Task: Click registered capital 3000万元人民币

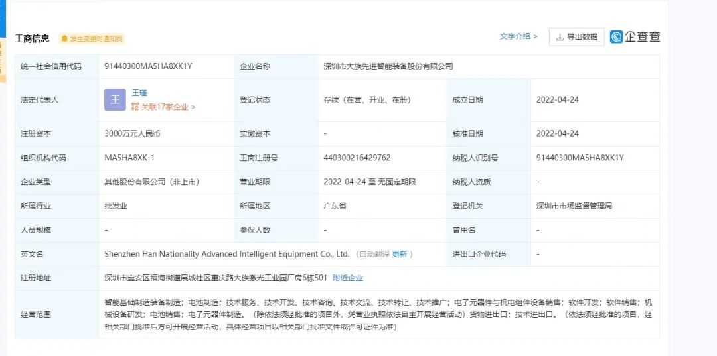Action: [x=133, y=134]
